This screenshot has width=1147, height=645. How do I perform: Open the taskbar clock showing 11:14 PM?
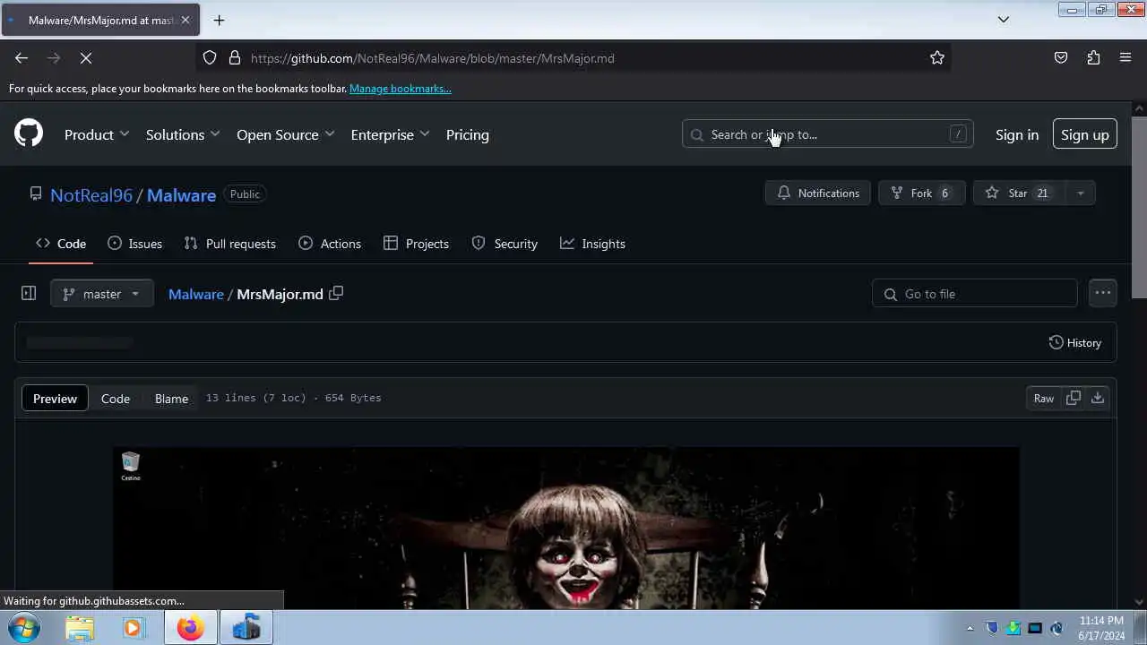tap(1101, 628)
